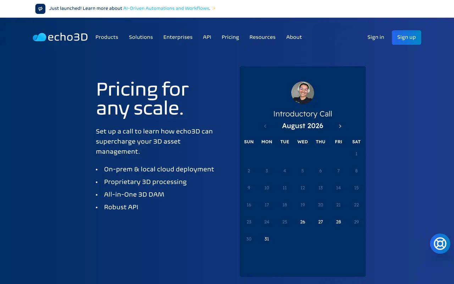Open the Enterprises menu item
The width and height of the screenshot is (454, 284).
178,37
